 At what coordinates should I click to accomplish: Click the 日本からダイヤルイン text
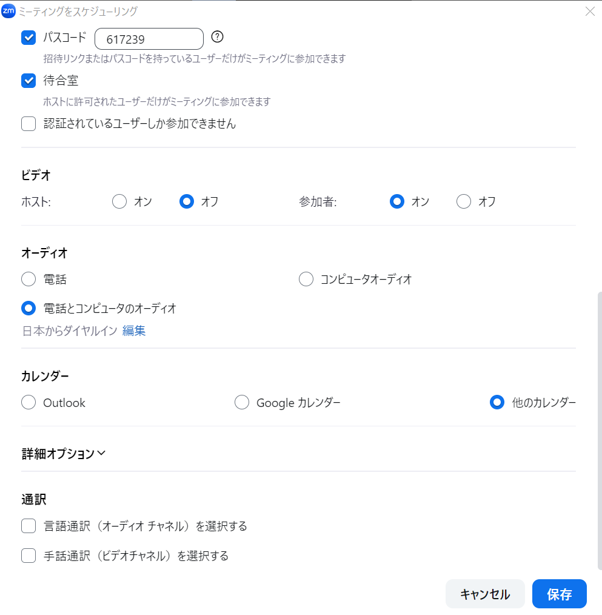pyautogui.click(x=70, y=331)
